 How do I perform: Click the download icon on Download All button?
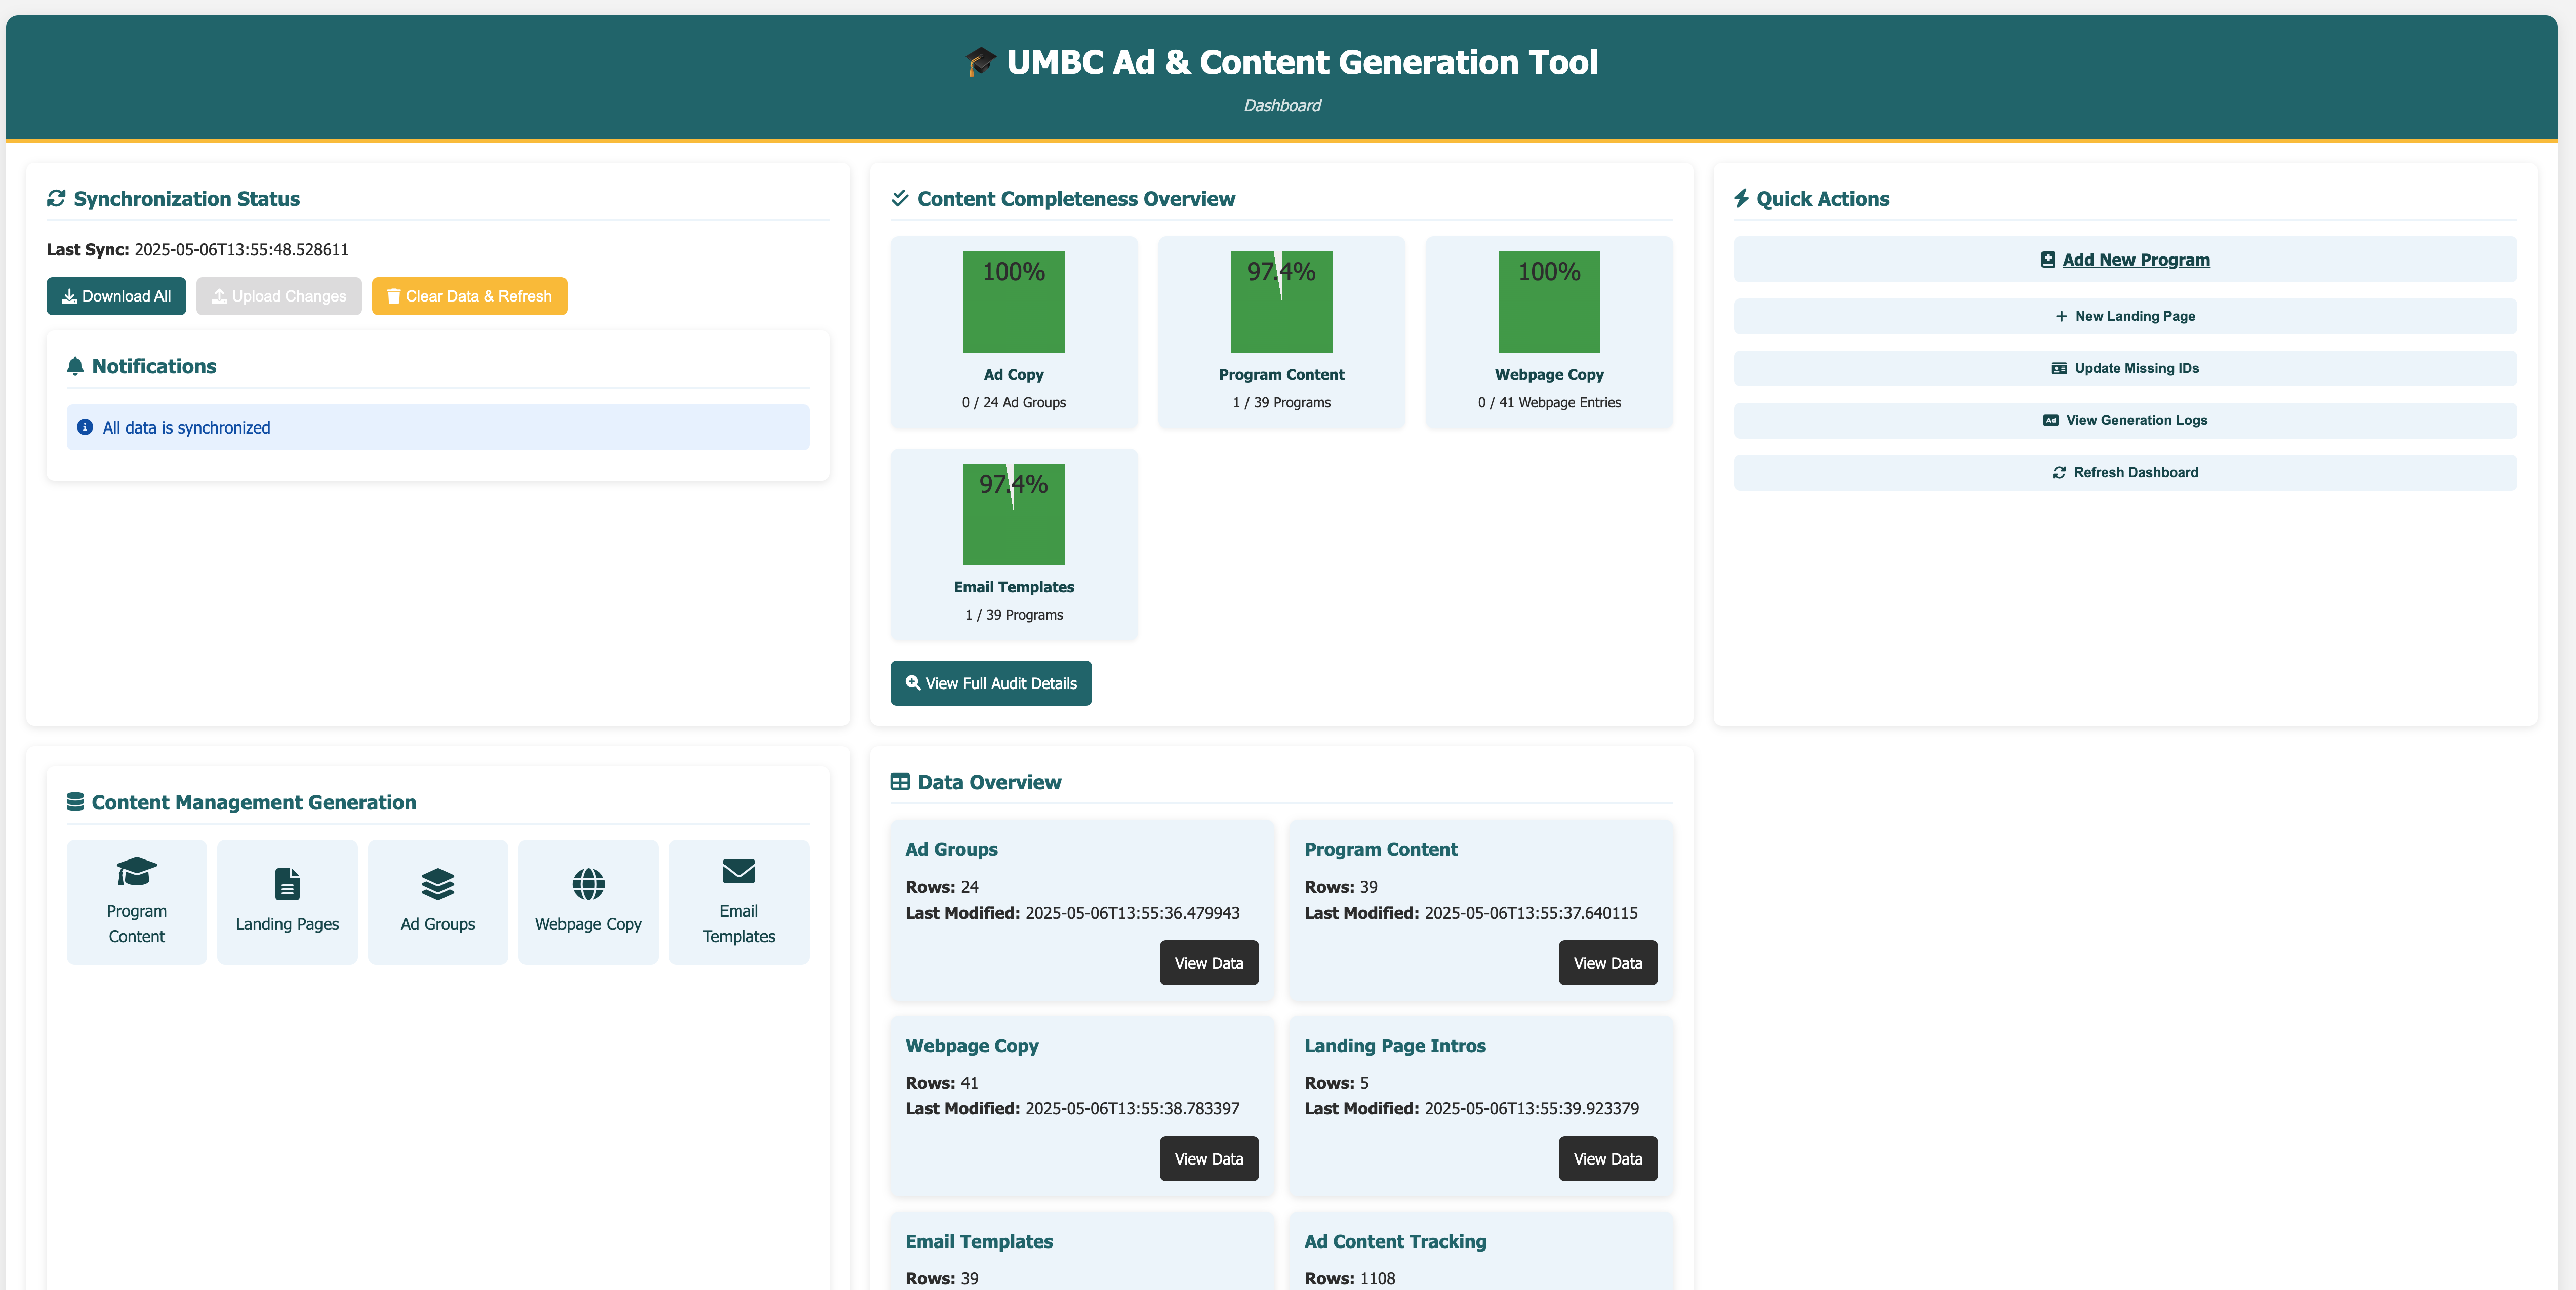point(69,297)
